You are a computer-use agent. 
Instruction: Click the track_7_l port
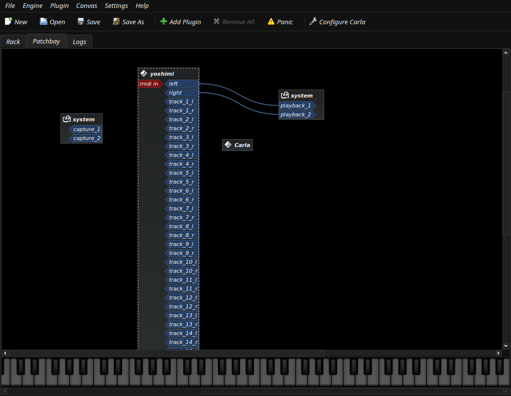pos(182,208)
